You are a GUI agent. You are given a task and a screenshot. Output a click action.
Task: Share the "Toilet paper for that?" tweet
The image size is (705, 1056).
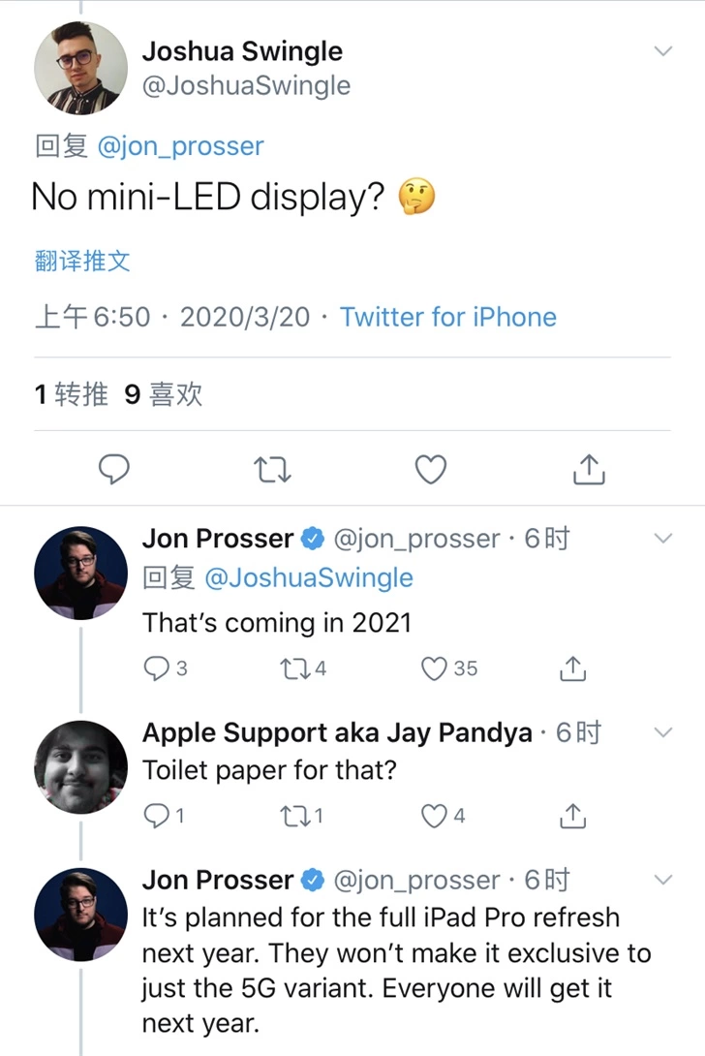[573, 817]
